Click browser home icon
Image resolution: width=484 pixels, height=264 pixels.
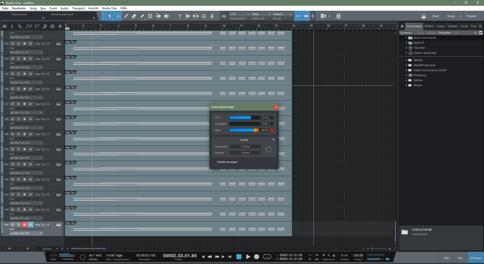402,26
